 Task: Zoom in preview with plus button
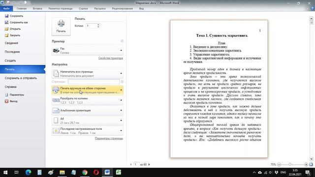[x=306, y=164]
